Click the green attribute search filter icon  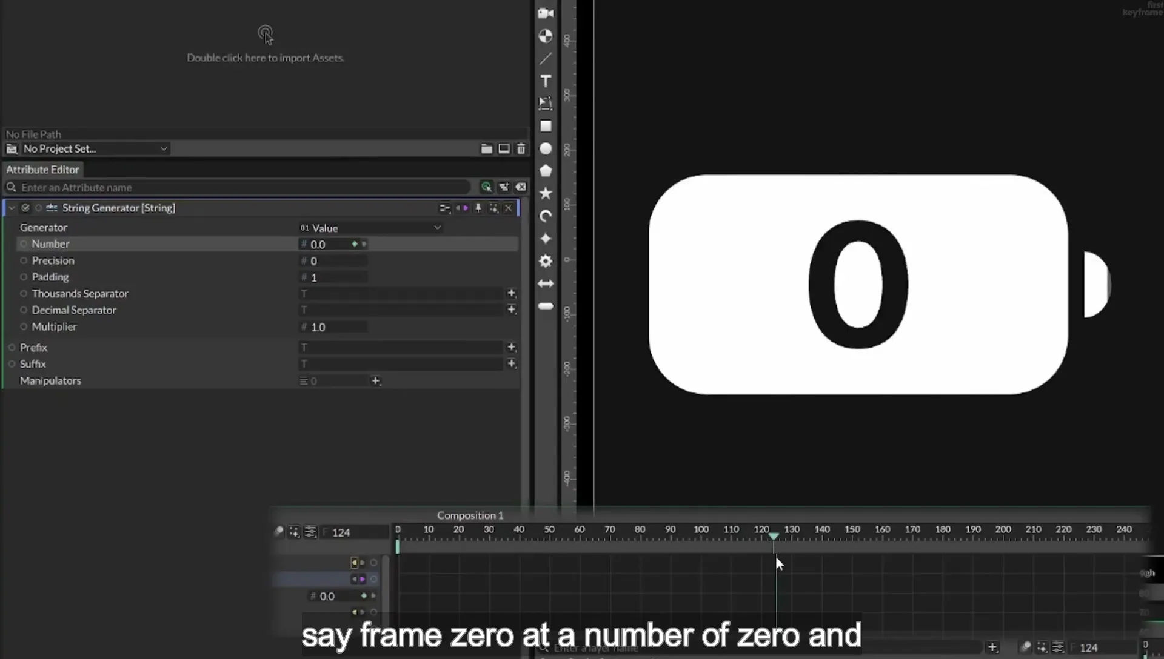[x=486, y=187]
